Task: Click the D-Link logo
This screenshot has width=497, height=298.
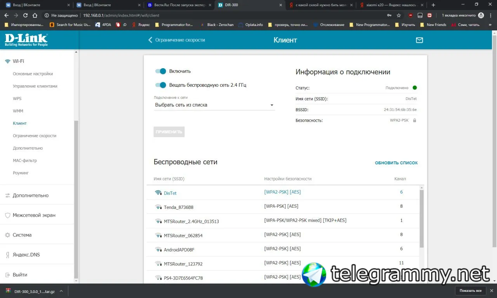Action: [26, 40]
